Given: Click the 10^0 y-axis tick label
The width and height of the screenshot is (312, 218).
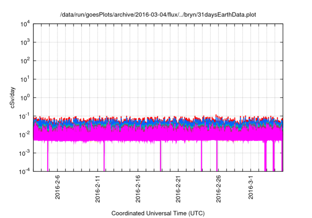Looking at the screenshot, I should 25,98.
